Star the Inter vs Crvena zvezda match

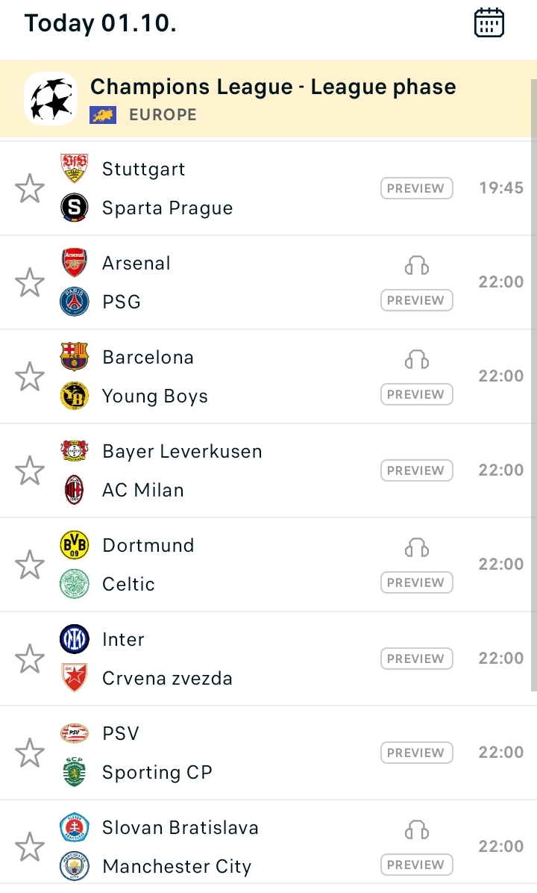point(30,659)
